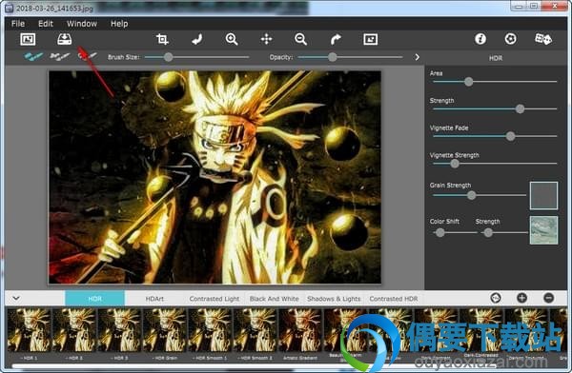Open the Edit menu
This screenshot has height=373, width=572.
pos(46,24)
